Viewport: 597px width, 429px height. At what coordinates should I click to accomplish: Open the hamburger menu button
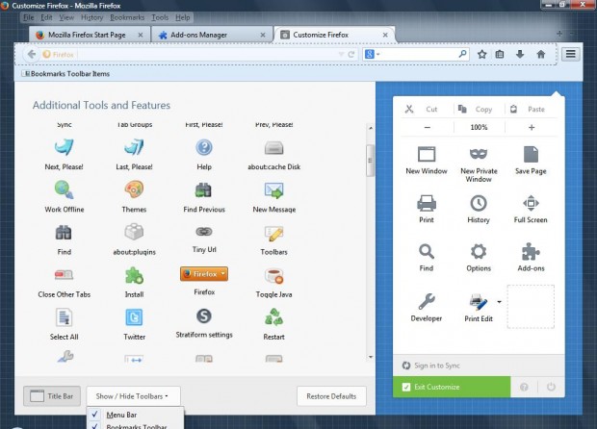tap(570, 54)
